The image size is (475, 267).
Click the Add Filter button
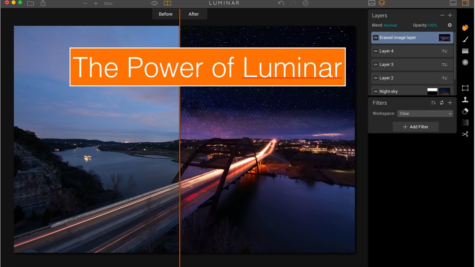tap(416, 127)
